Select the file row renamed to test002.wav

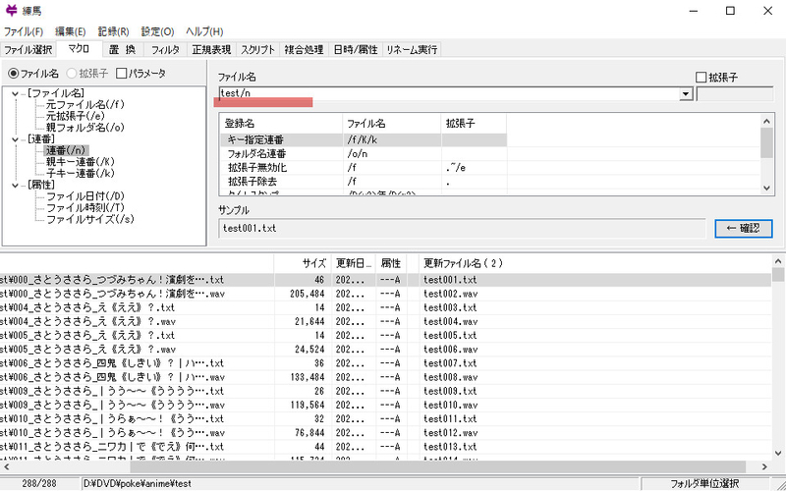tap(385, 294)
